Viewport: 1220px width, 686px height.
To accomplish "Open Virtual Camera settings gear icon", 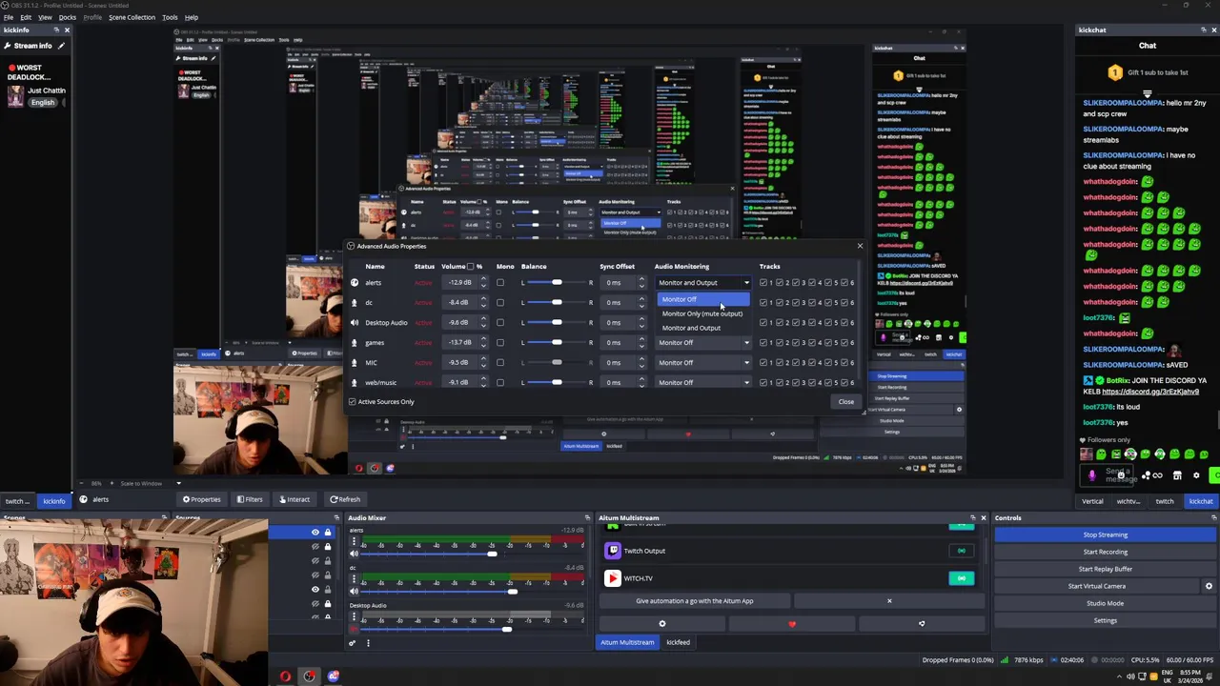I will [1209, 586].
